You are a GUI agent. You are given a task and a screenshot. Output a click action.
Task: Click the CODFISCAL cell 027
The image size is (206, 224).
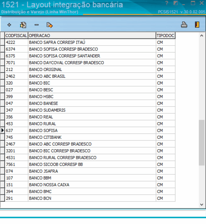tap(16, 90)
